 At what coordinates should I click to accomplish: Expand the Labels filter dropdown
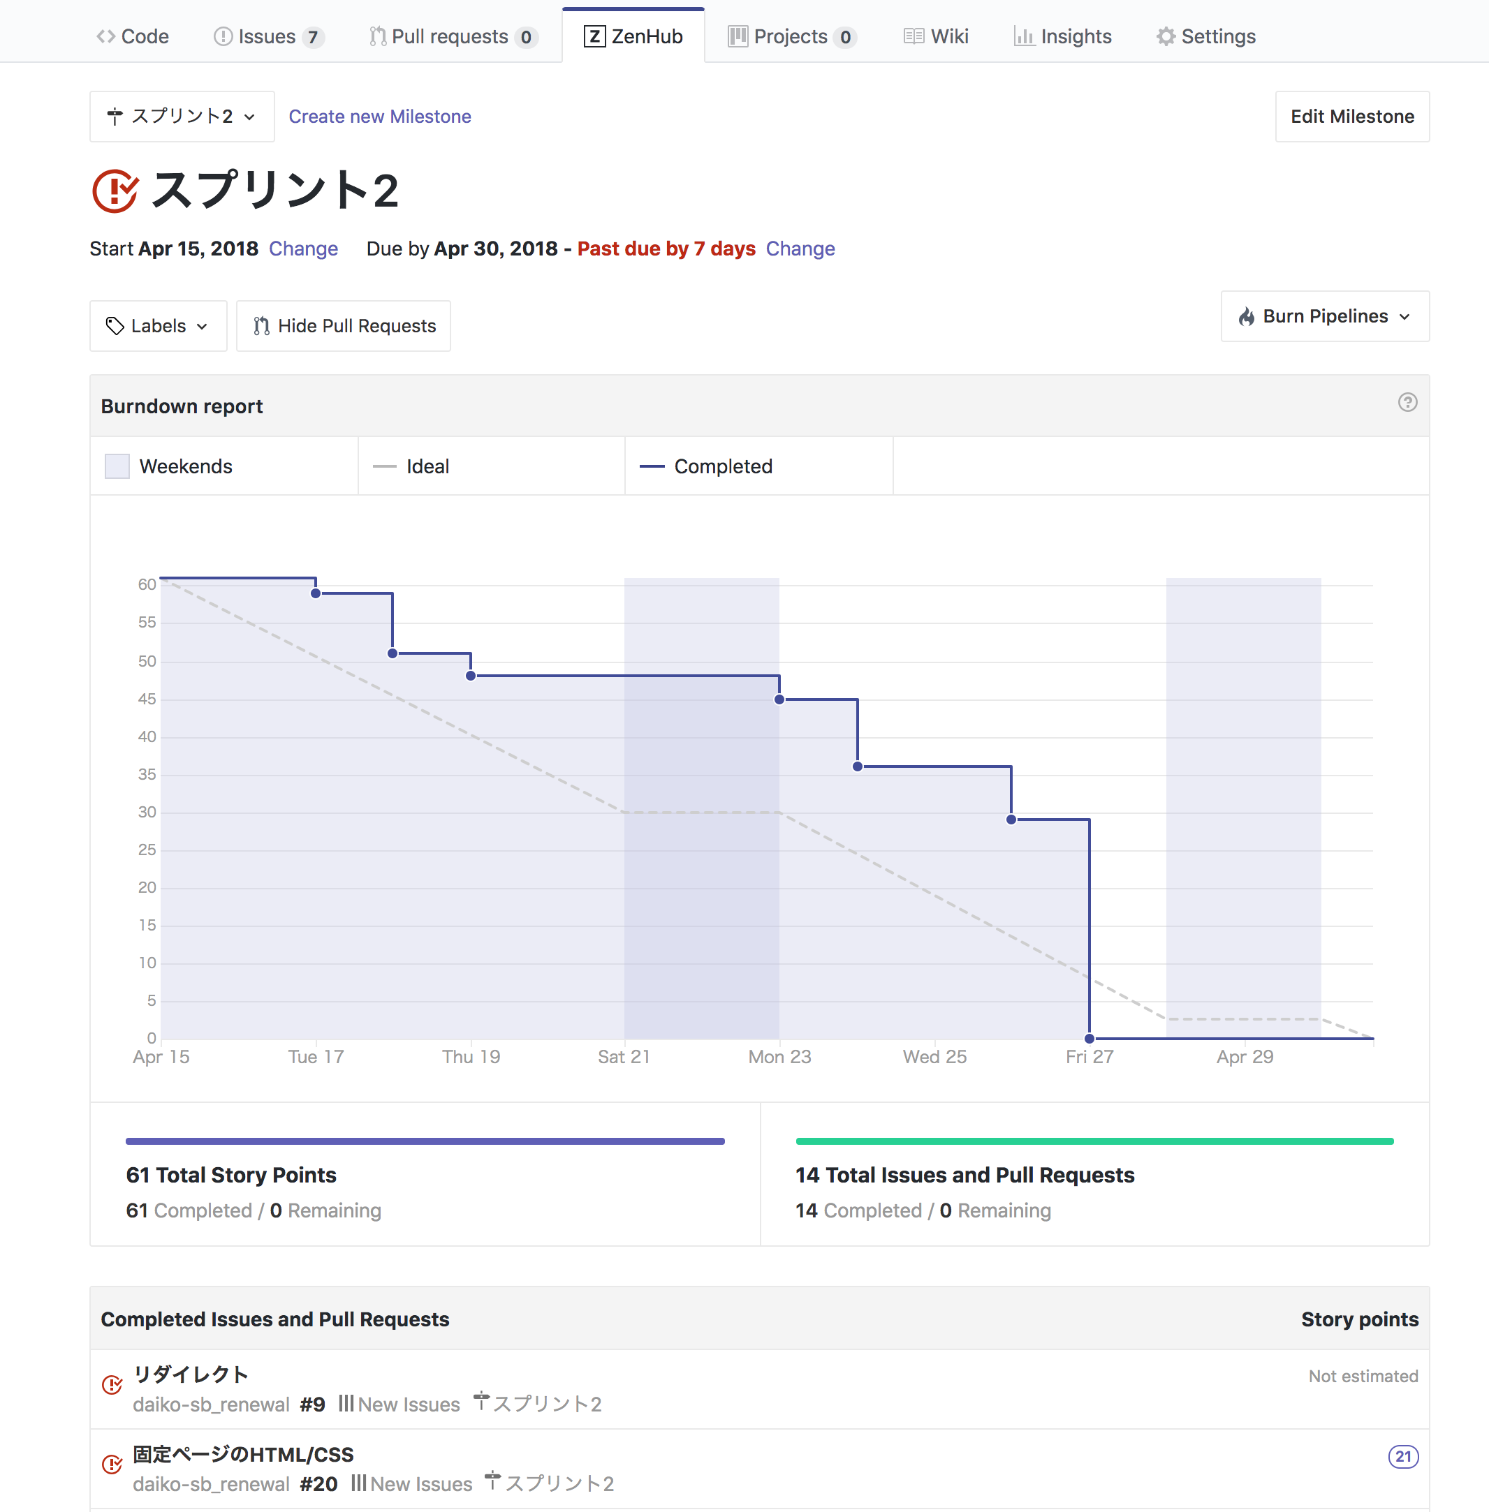coord(158,326)
